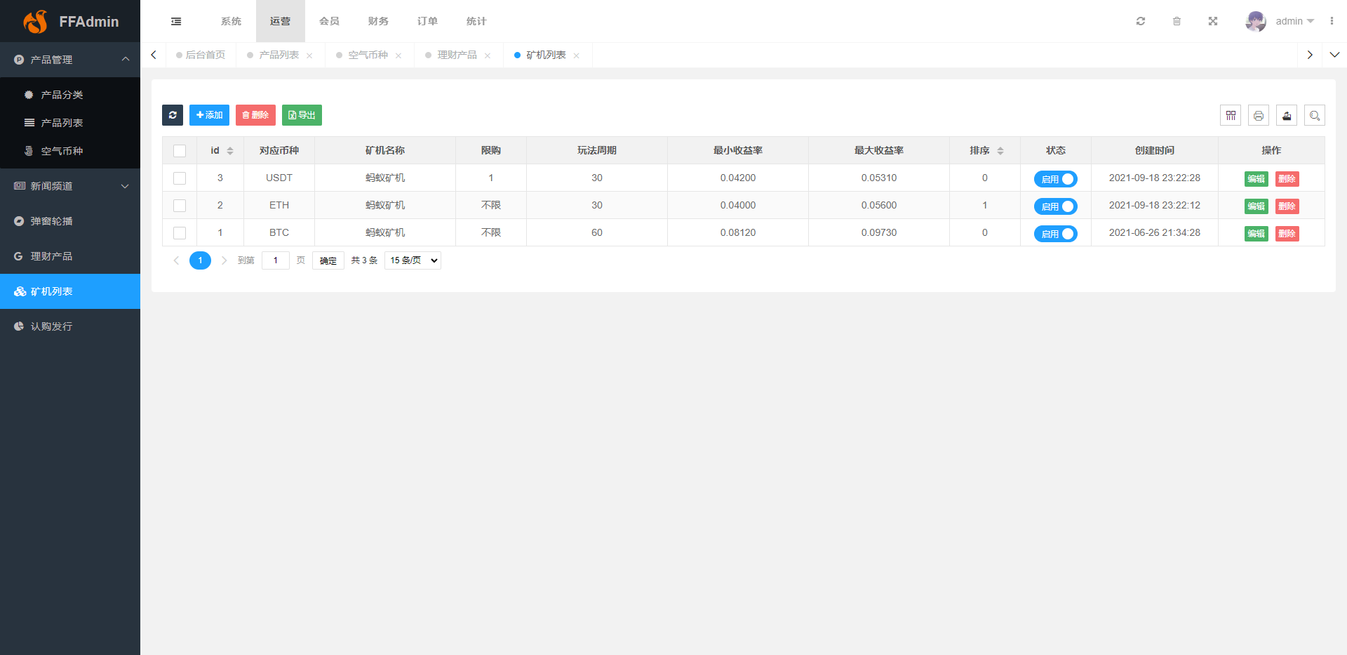
Task: Open 产品分类 in sidebar
Action: point(70,95)
